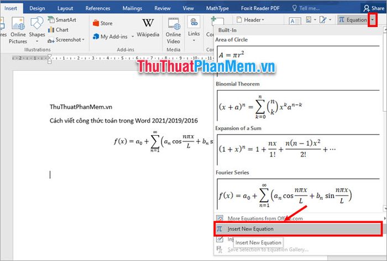Insert a Chart from the ribbon
Screen dimensions: 387x261
(x=58, y=30)
